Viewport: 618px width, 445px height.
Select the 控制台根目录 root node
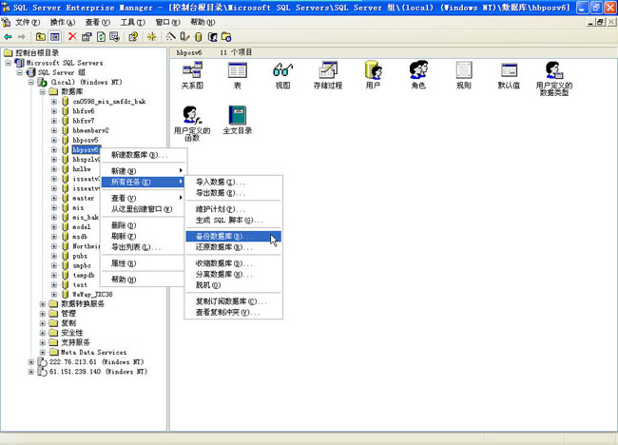[x=37, y=53]
